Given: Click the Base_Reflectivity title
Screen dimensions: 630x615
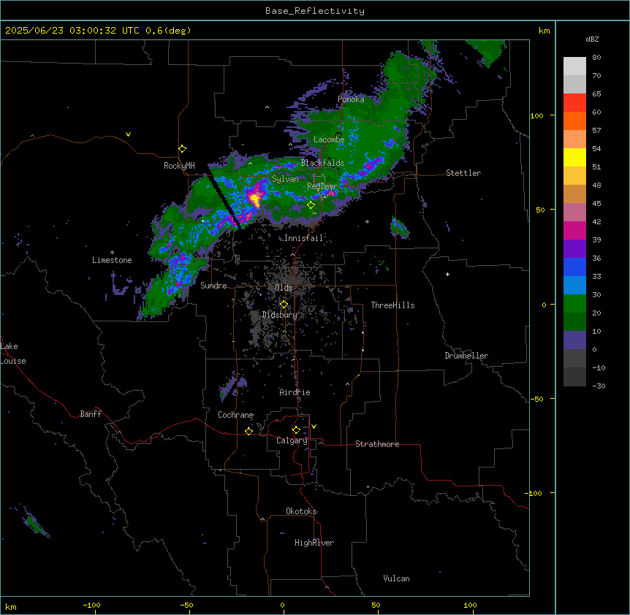Looking at the screenshot, I should coord(315,11).
